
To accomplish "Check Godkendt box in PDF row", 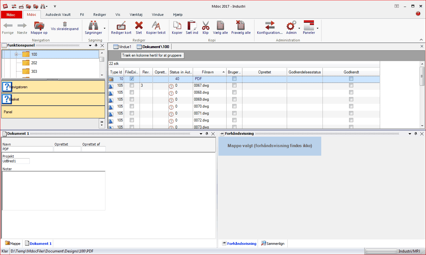I will [x=351, y=78].
